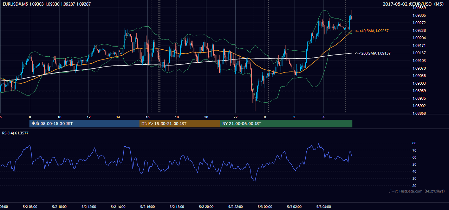Click the 5/2 16:00 time axis label
The image size is (449, 210).
(x=147, y=207)
